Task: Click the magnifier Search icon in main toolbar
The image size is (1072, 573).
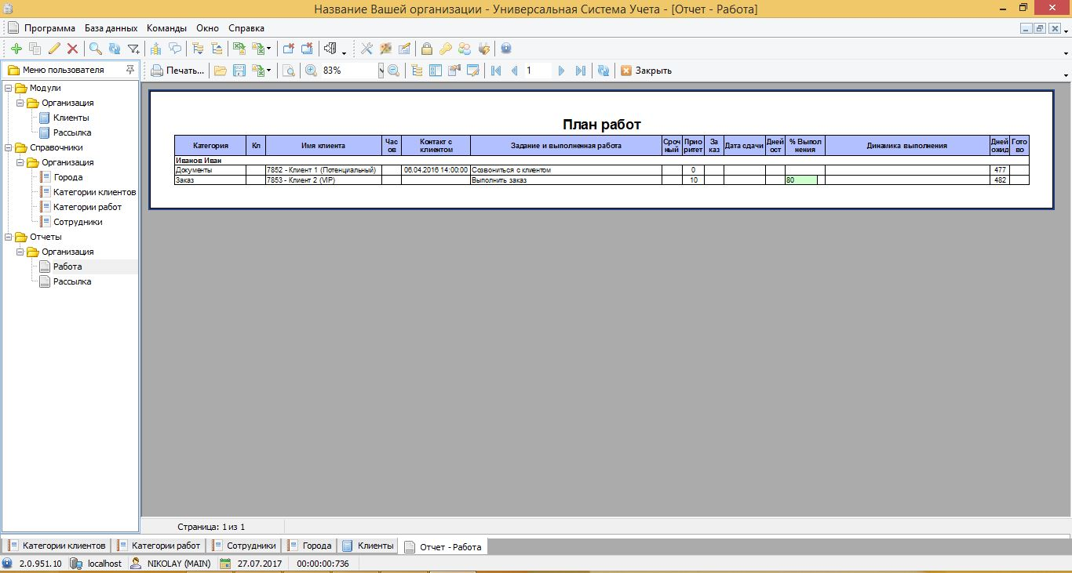Action: coord(96,49)
